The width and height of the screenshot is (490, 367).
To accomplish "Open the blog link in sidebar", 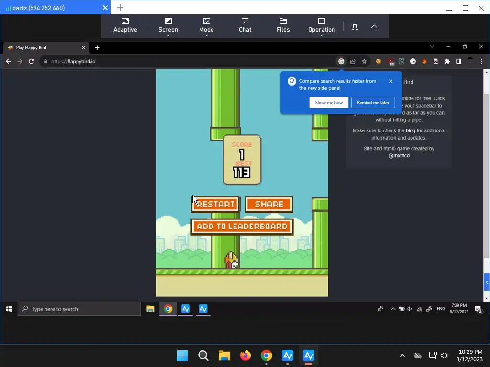I will tap(410, 130).
